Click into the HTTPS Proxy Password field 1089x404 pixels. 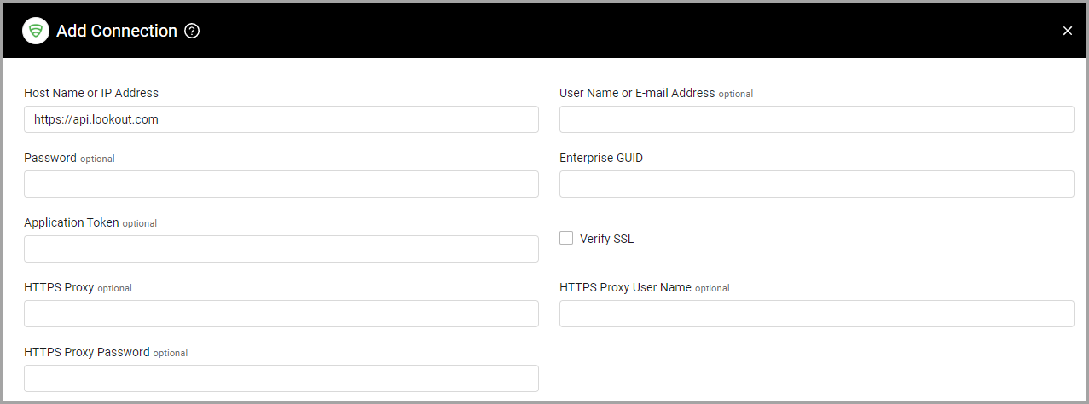[x=281, y=378]
